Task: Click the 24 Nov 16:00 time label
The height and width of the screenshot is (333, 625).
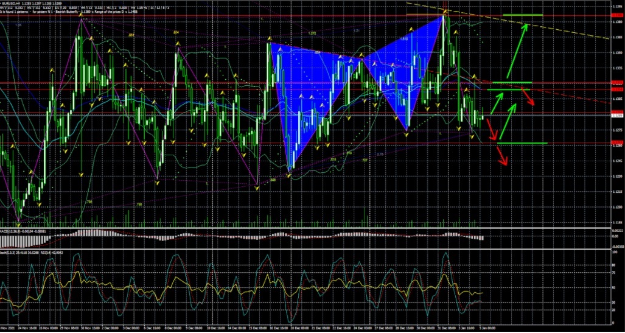Action: tap(27, 328)
